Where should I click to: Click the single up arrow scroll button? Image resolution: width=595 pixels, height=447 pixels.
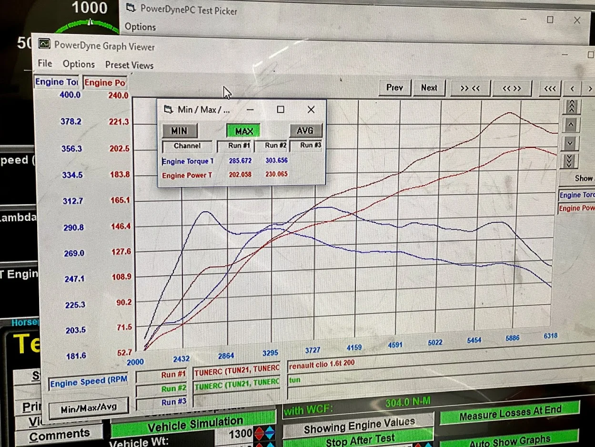click(x=570, y=125)
